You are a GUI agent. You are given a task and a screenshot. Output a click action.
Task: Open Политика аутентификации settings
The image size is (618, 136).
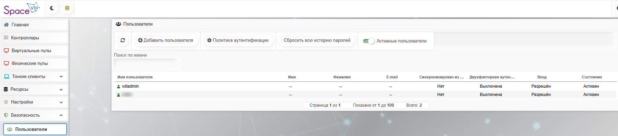click(x=238, y=40)
